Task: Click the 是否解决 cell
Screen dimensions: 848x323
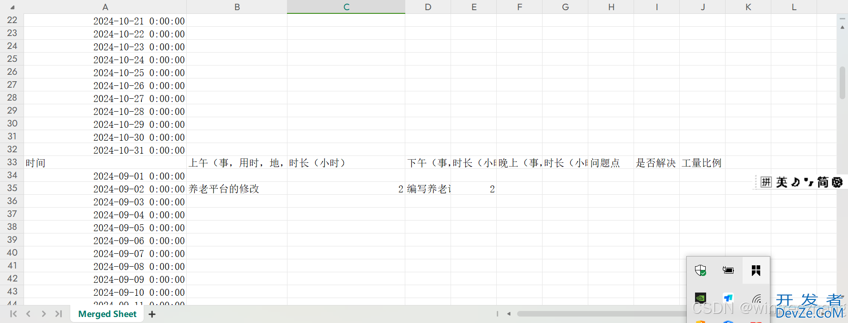Action: tap(657, 162)
